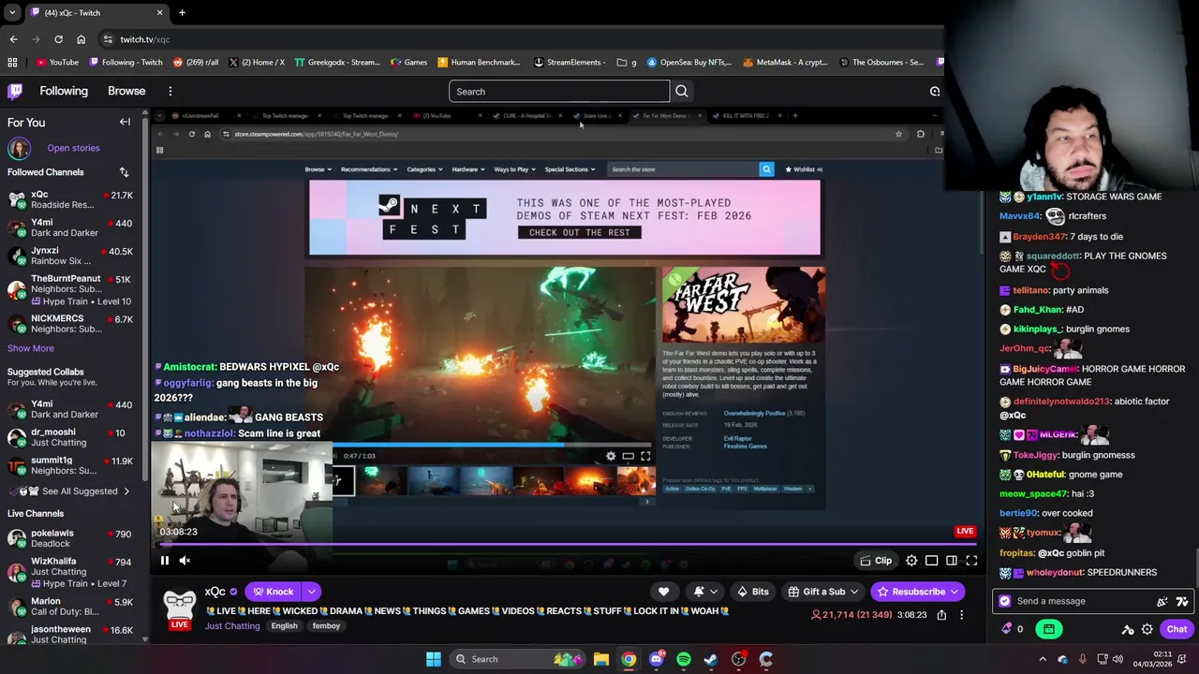Toggle microphone icon in system tray

[x=1082, y=659]
